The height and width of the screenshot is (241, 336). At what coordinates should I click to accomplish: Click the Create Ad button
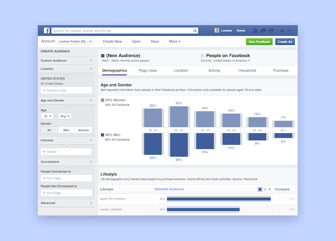(x=285, y=41)
